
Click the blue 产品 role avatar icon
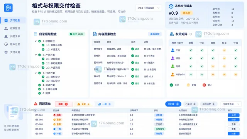click(173, 50)
